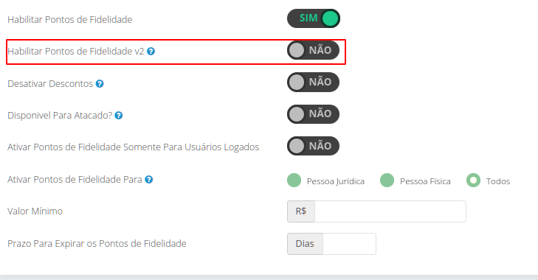Click the R$ currency prefix label
Screen dimensions: 538x280
[x=301, y=211]
